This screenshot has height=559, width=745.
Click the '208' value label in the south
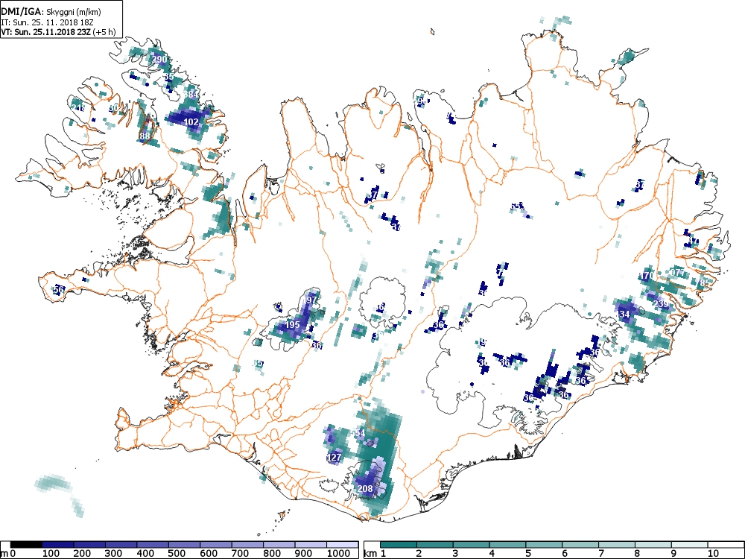[x=365, y=489]
